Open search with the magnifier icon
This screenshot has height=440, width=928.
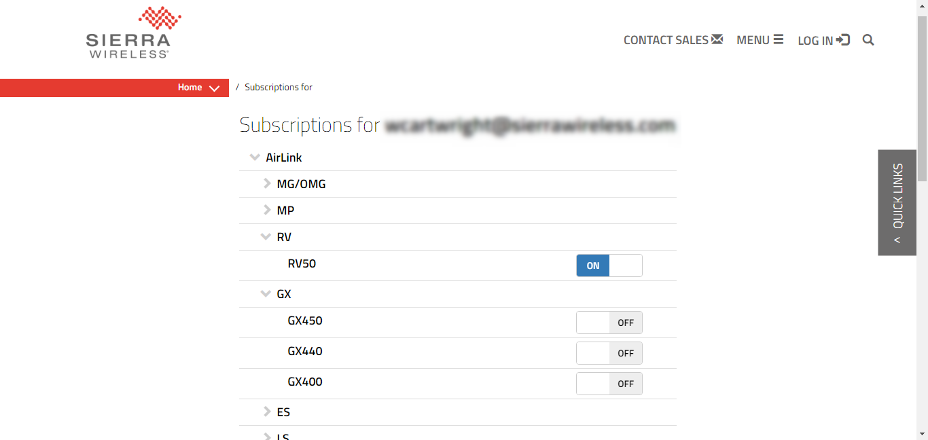(x=868, y=40)
